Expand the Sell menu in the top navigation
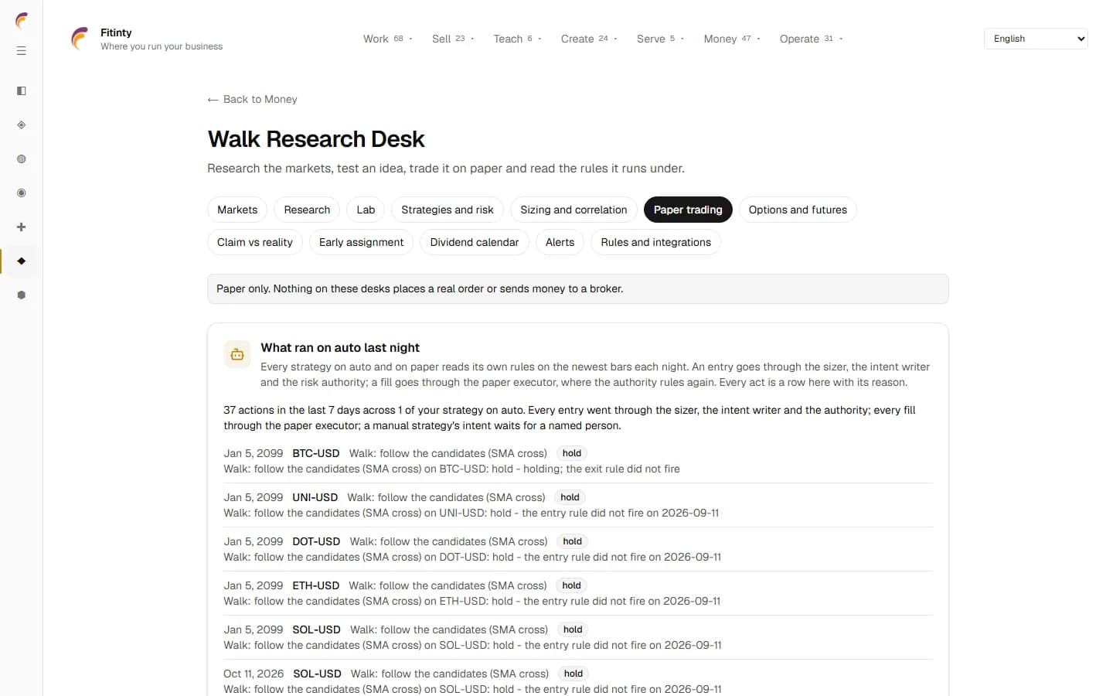 coord(453,39)
